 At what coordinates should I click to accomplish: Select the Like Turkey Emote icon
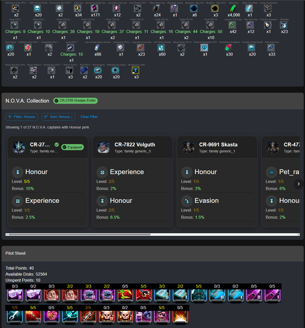(x=161, y=48)
